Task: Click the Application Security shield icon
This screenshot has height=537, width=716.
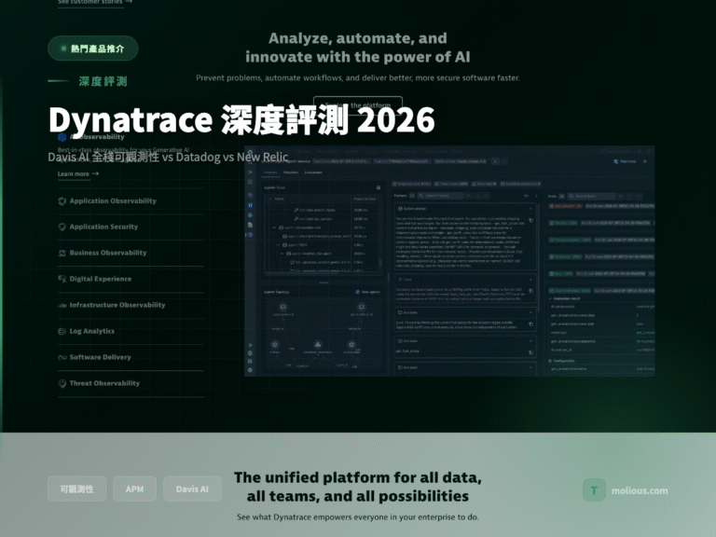Action: click(x=62, y=227)
